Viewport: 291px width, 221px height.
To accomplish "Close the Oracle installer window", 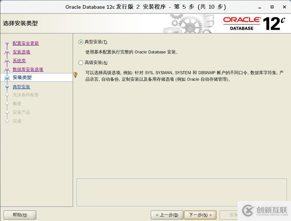I will tap(284, 7).
